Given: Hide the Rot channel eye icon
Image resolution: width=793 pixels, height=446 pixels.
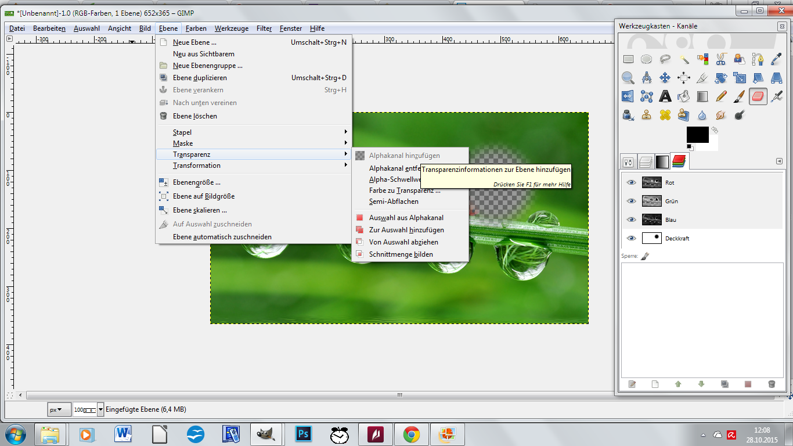Looking at the screenshot, I should point(631,182).
